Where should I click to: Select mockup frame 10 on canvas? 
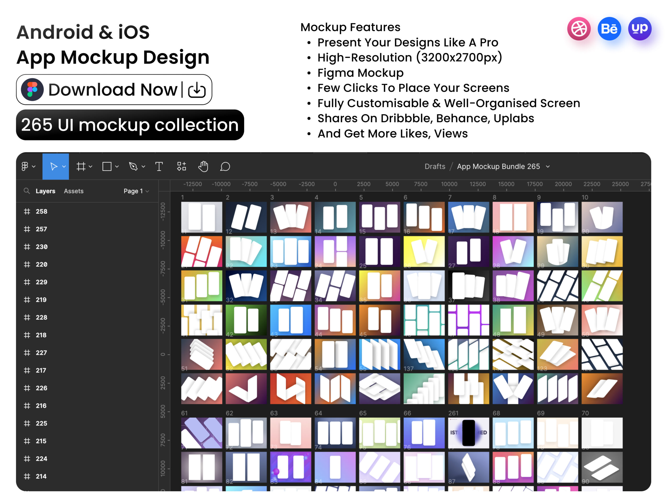(602, 217)
